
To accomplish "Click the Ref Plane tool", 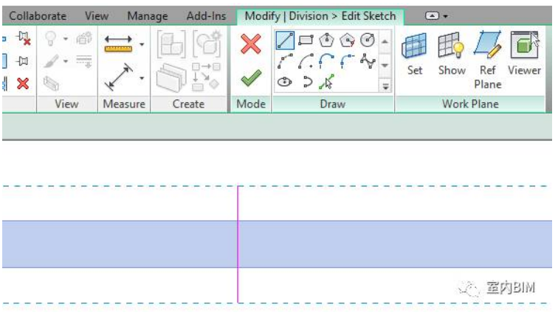I will (x=487, y=59).
